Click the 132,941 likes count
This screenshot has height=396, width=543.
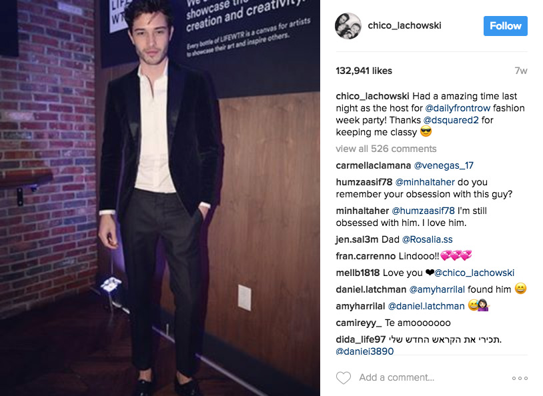click(364, 71)
